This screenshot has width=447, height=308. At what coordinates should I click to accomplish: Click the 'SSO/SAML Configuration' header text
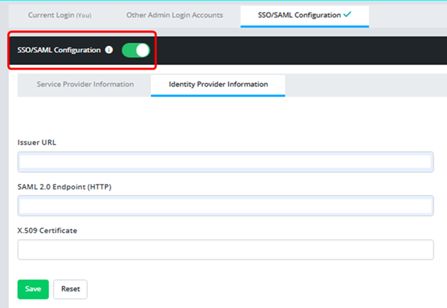(x=59, y=50)
